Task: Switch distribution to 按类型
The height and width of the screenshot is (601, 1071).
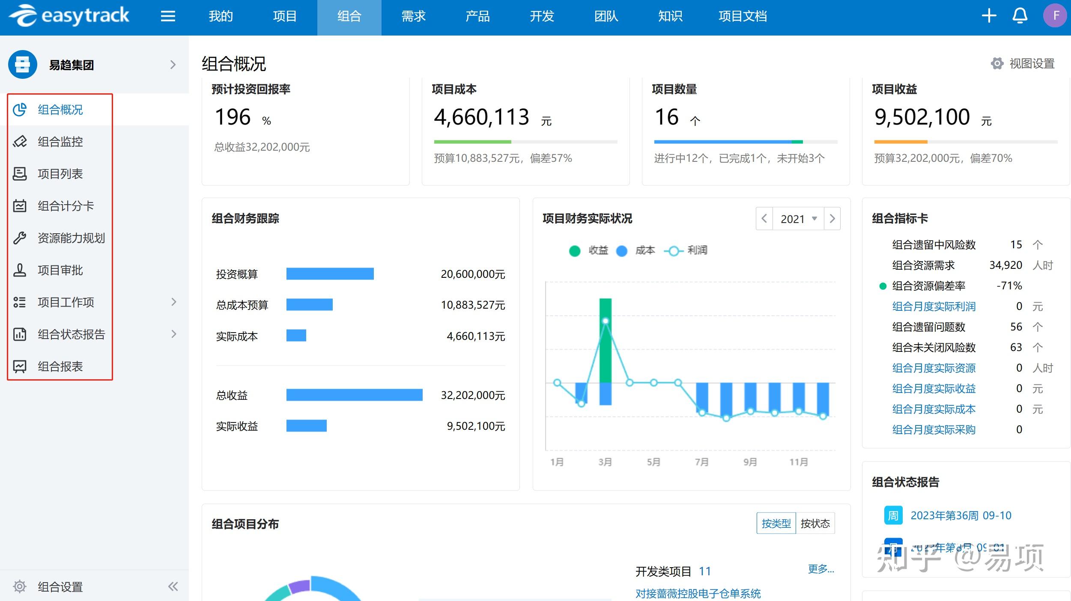Action: point(776,524)
